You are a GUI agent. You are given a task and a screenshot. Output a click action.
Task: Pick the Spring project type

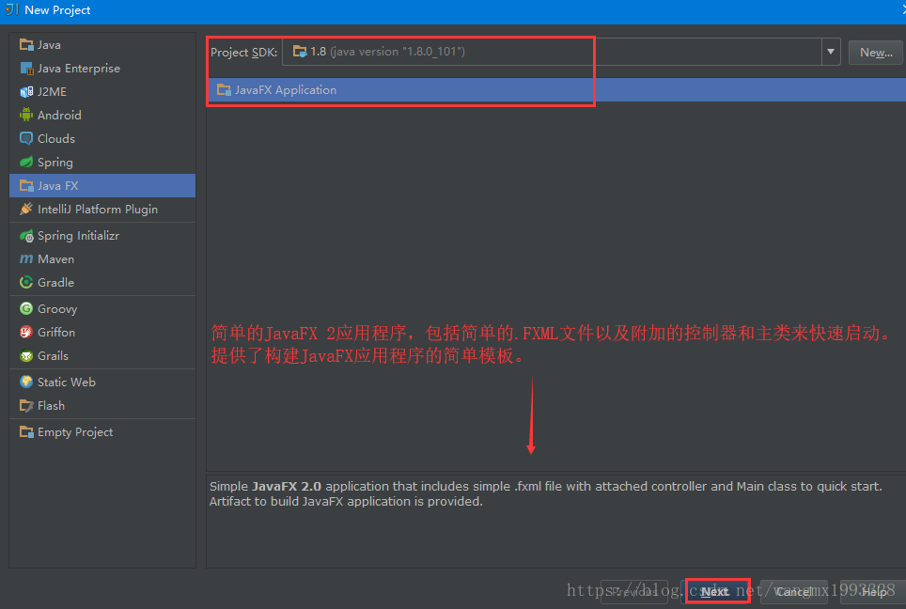102,163
